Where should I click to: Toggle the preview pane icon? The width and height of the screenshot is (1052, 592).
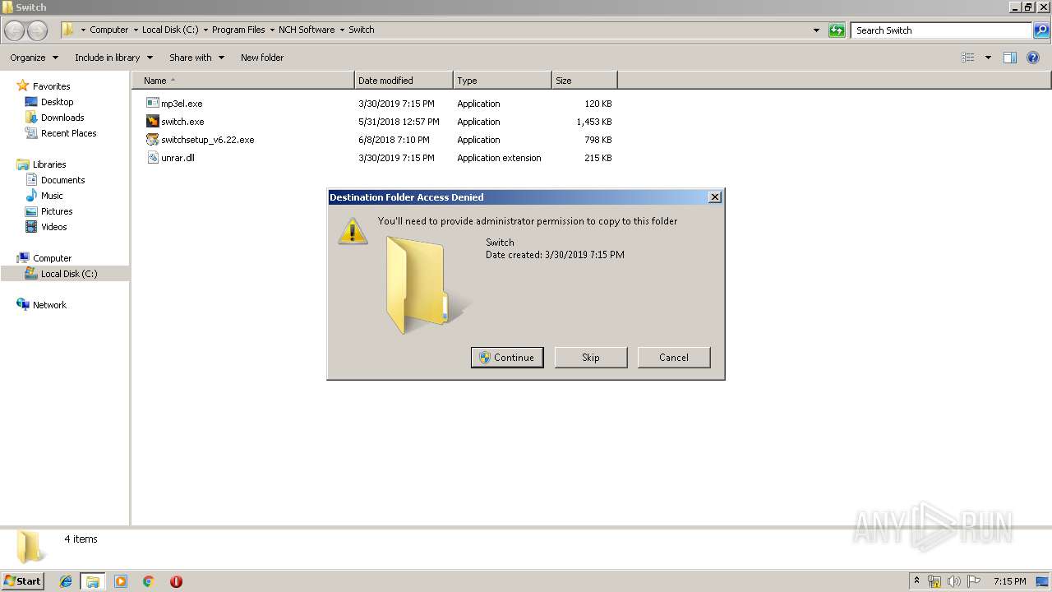click(x=1010, y=58)
